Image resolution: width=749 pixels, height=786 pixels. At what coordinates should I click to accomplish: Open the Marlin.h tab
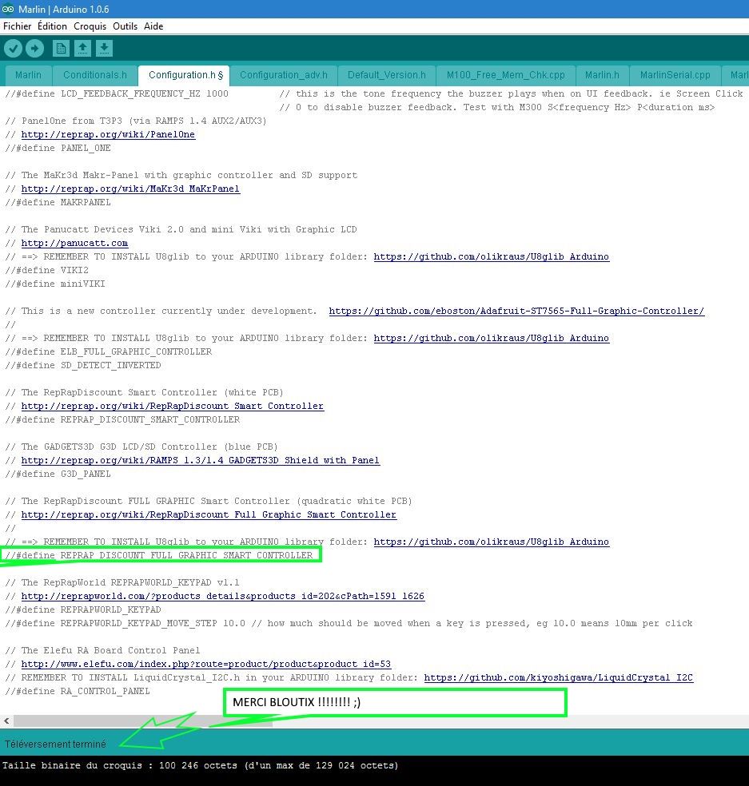602,75
